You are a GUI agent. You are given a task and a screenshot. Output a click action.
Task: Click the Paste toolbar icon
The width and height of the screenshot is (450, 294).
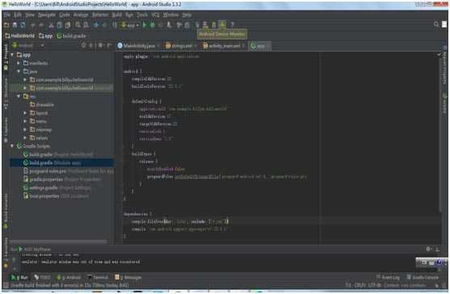click(68, 25)
